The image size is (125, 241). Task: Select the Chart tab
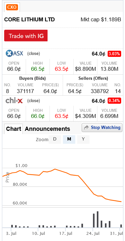[x=13, y=129]
